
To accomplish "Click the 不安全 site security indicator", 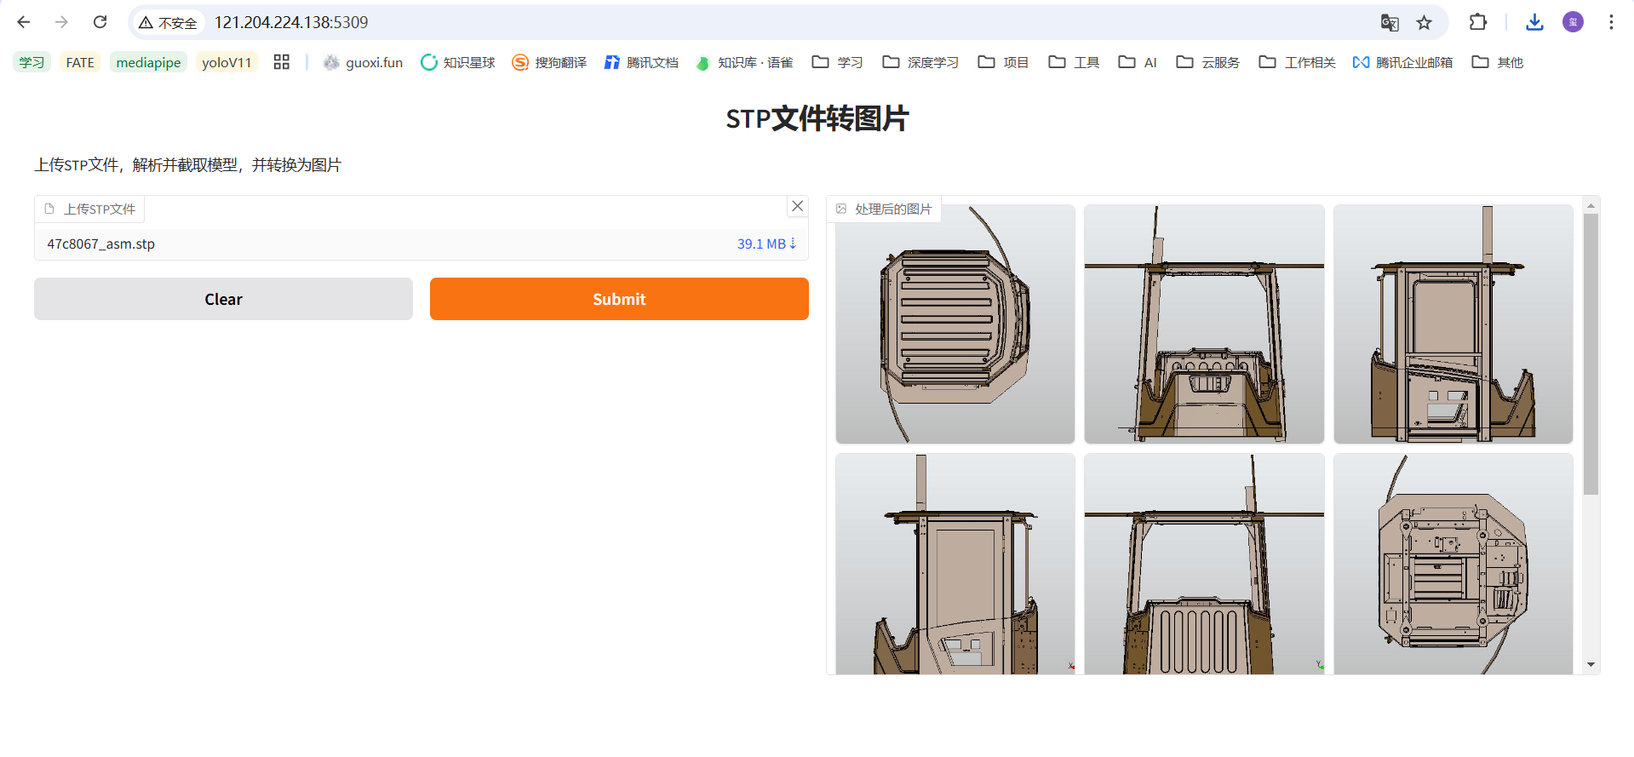I will point(169,23).
